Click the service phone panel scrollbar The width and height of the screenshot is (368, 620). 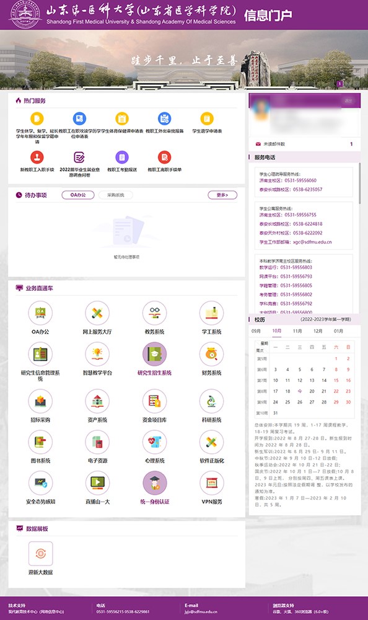[360, 183]
